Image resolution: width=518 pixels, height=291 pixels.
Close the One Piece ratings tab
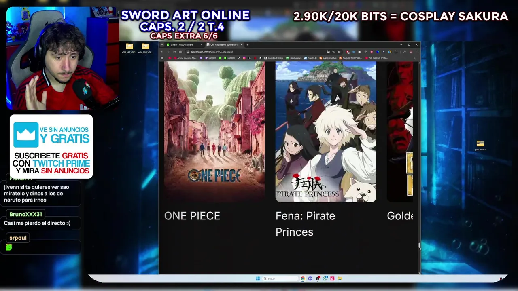click(242, 44)
